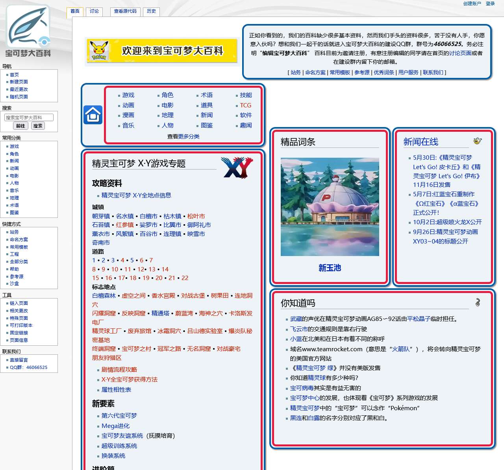Click the 宝可梦大百科 site logo
Screen dimensions: 504x470
pyautogui.click(x=28, y=31)
